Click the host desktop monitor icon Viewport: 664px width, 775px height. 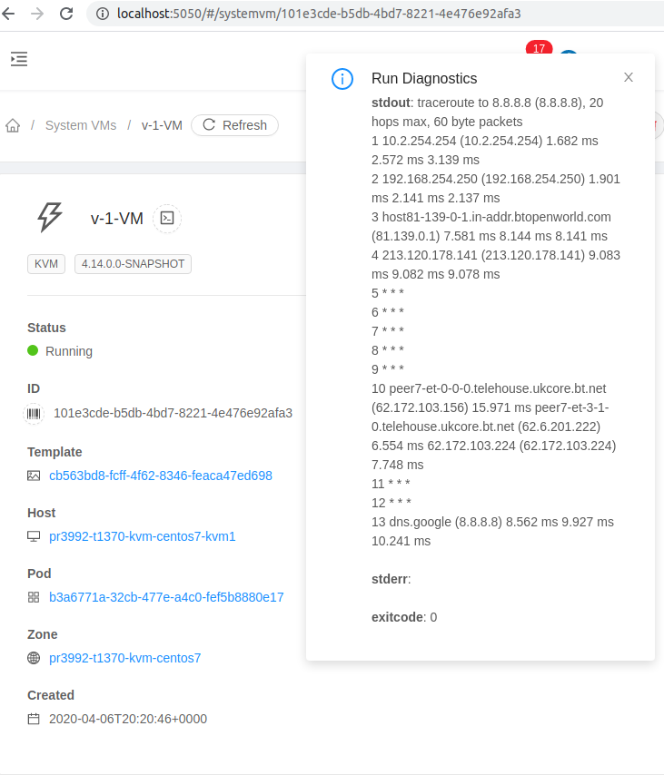34,536
